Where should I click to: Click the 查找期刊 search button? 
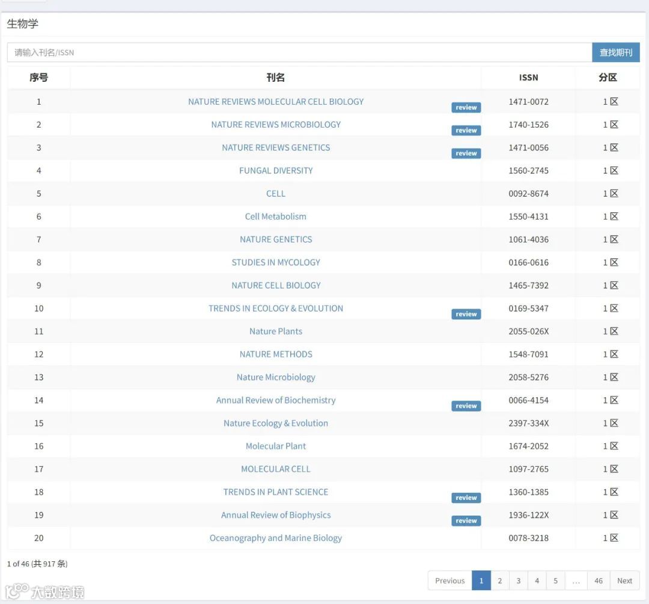(x=616, y=52)
